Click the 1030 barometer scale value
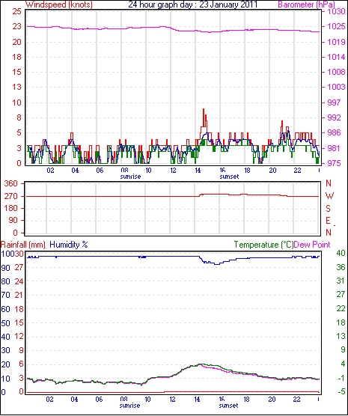This screenshot has height=416, width=348. (x=336, y=12)
